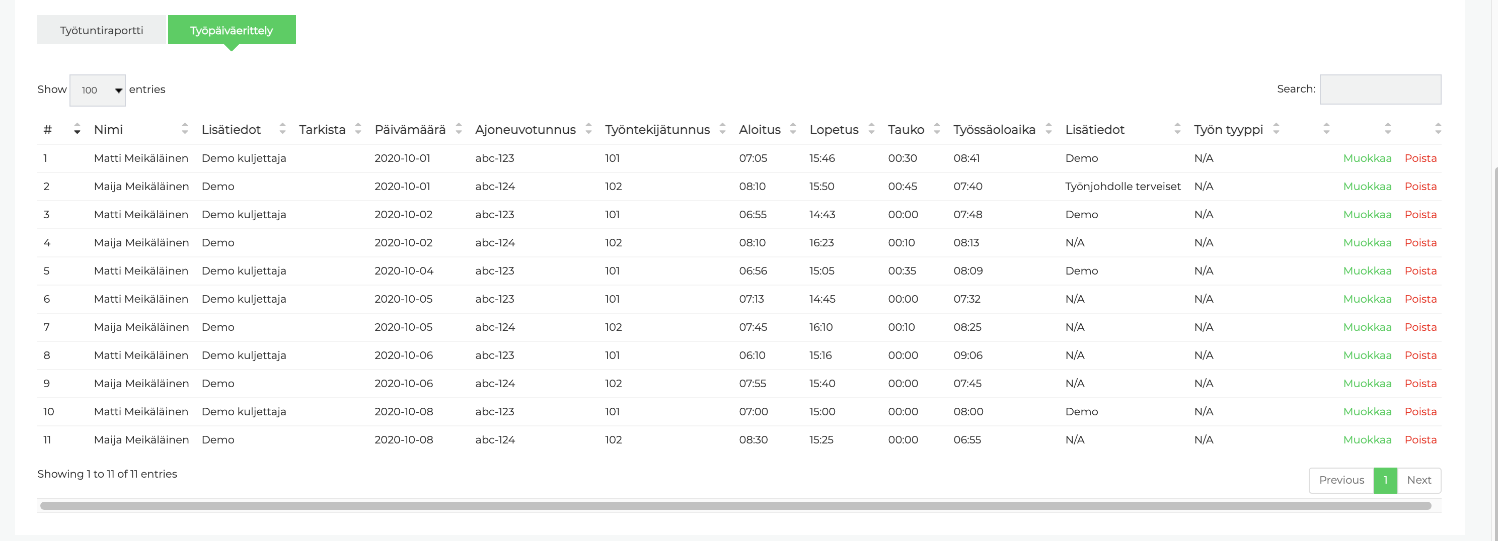Click end time 14:43 in row 3
Screen dimensions: 1498x541
[822, 214]
